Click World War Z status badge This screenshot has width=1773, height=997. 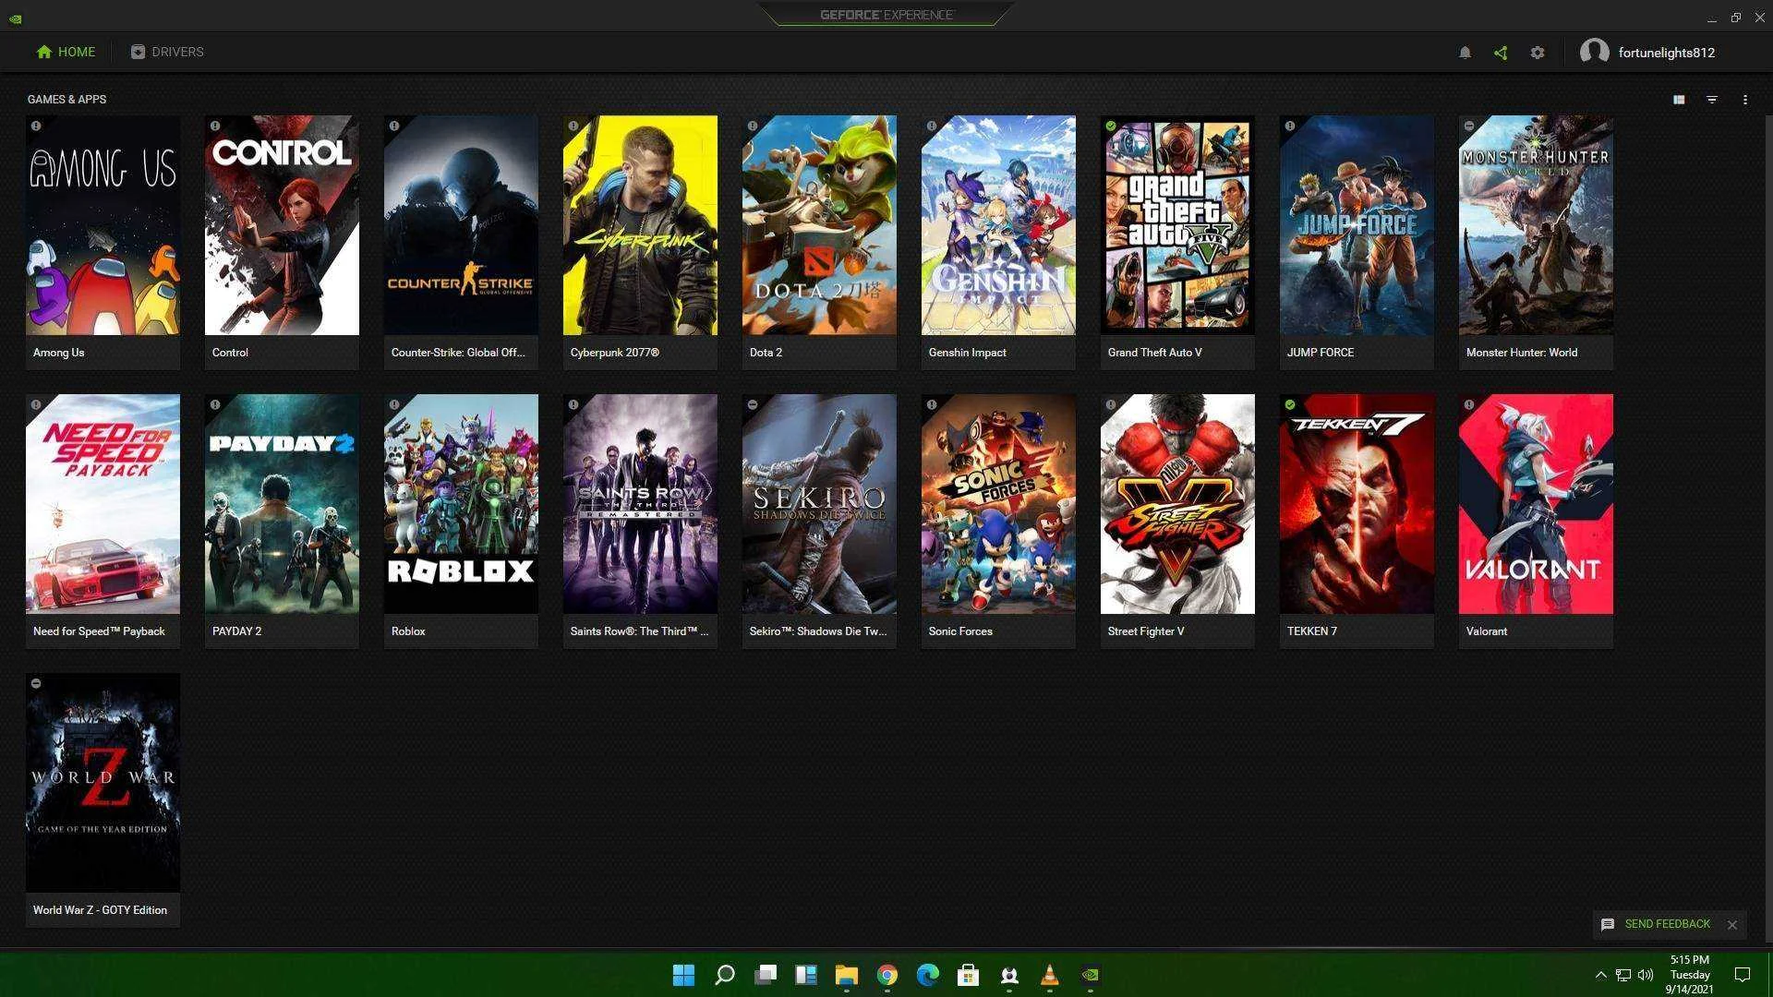[x=36, y=683]
